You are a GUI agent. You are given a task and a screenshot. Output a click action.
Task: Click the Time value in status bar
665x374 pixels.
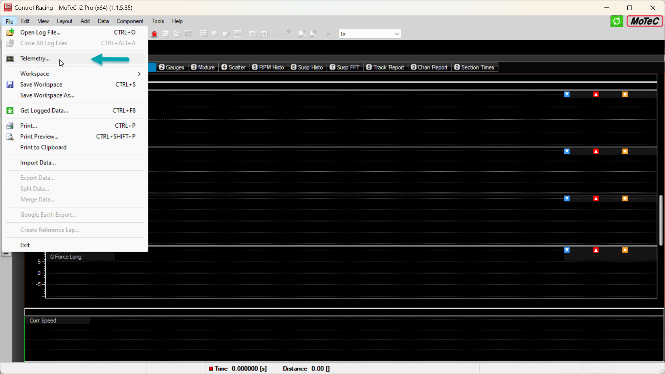tap(249, 369)
